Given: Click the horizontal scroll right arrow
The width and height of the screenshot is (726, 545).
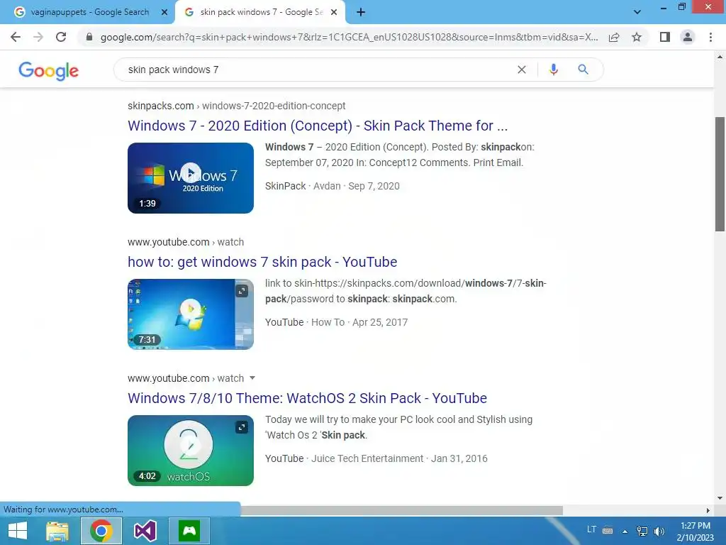Looking at the screenshot, I should (x=708, y=510).
